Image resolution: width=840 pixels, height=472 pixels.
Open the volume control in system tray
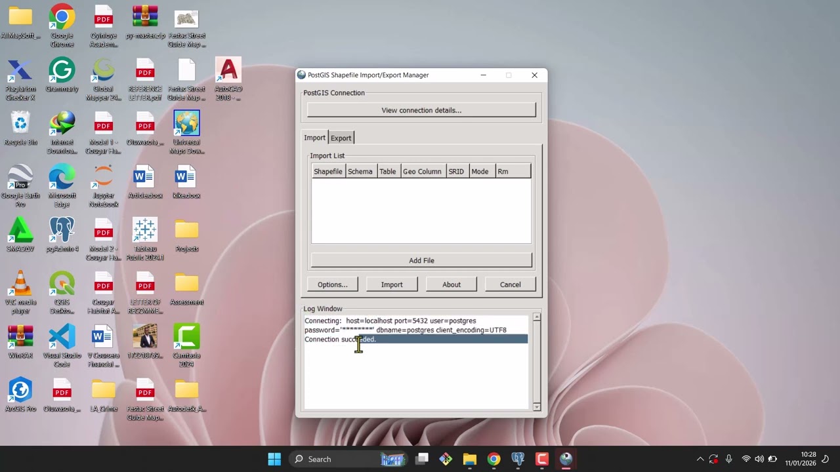coord(759,459)
